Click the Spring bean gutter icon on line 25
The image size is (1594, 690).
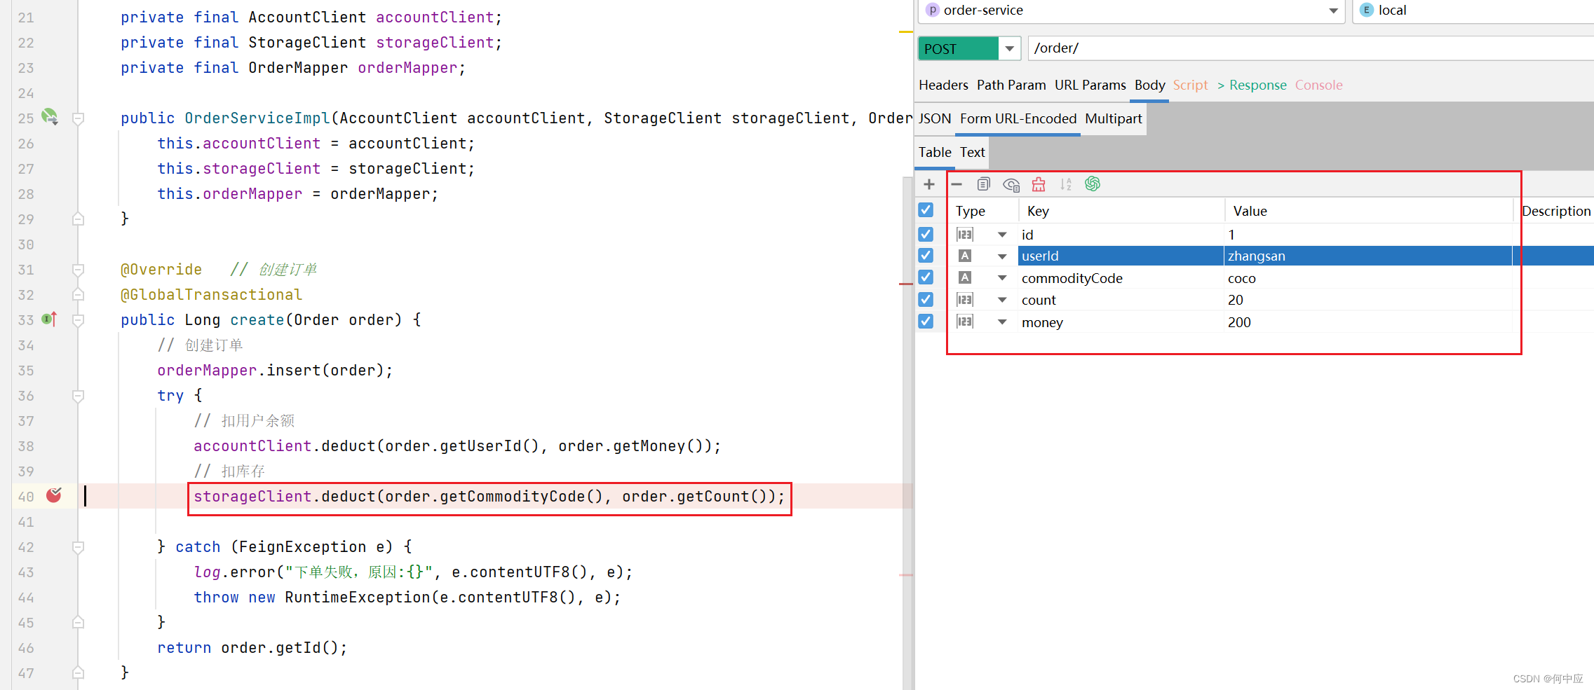(x=50, y=116)
